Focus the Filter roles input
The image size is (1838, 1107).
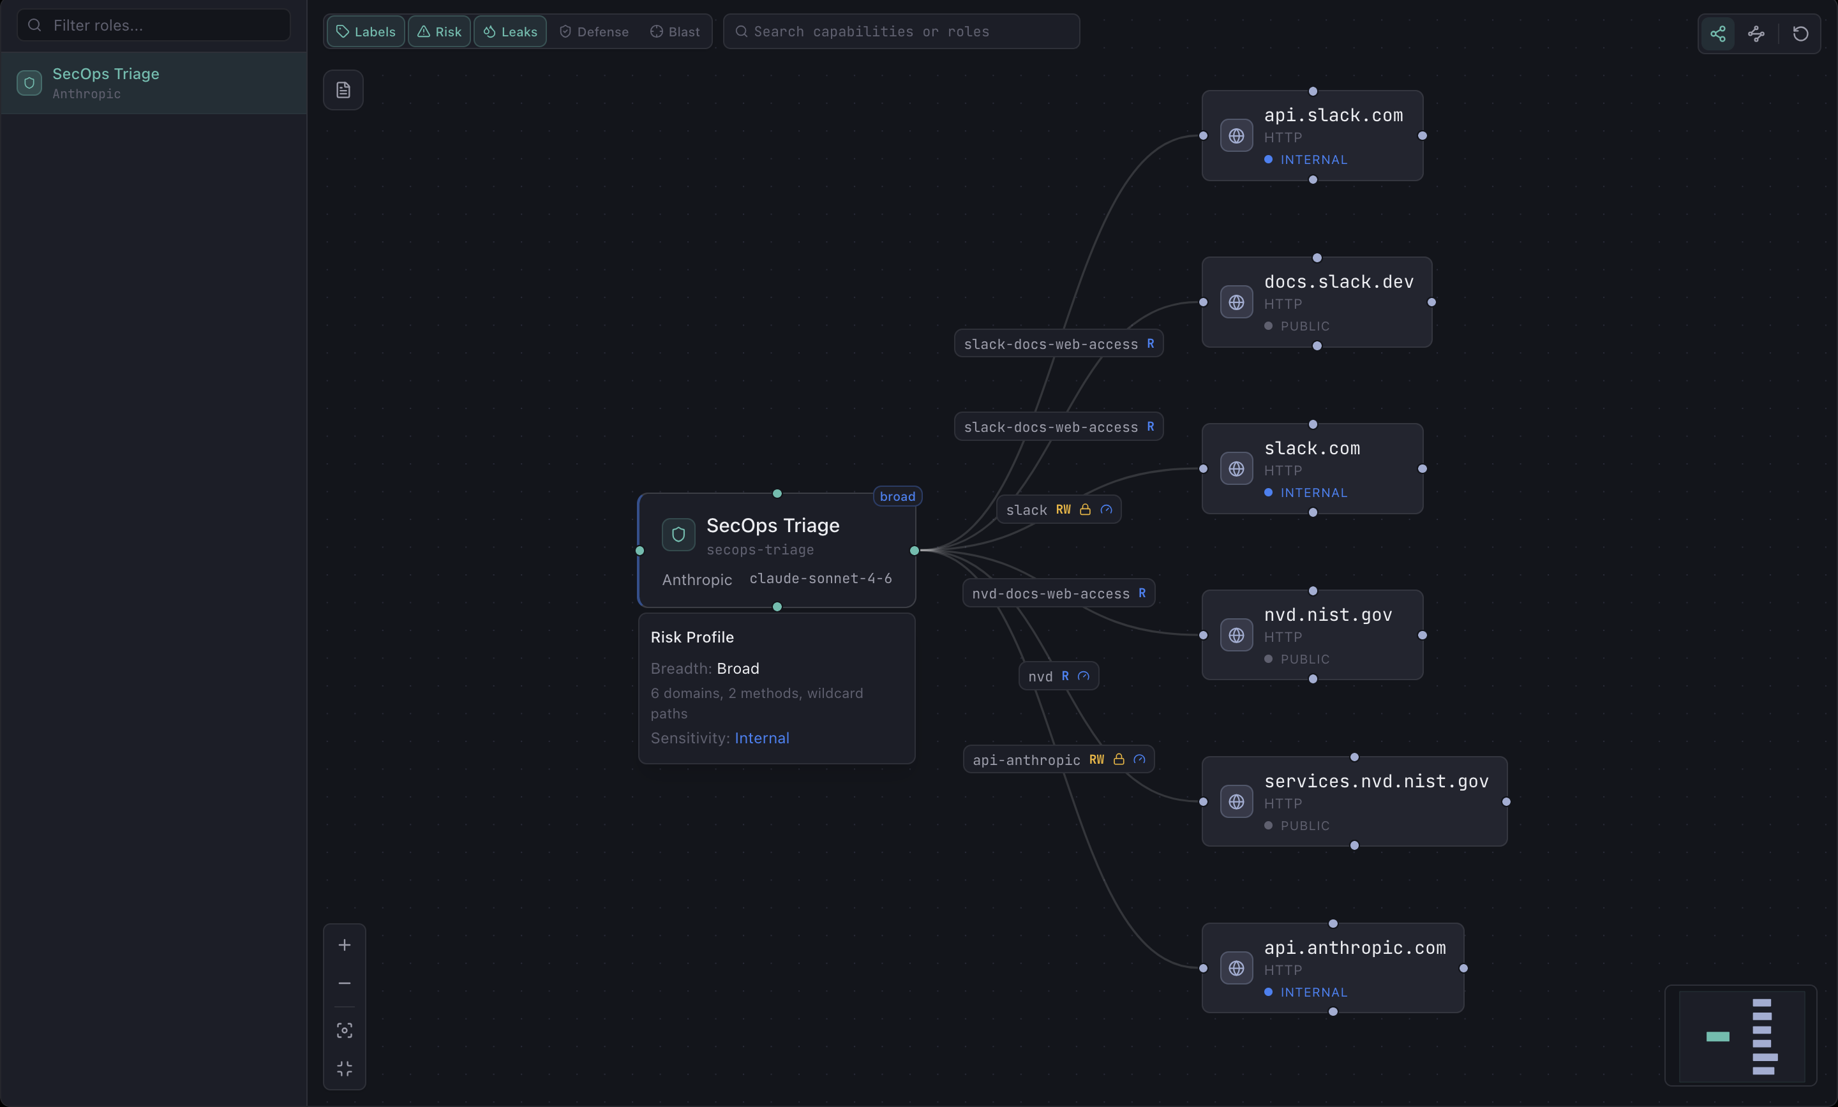(154, 26)
